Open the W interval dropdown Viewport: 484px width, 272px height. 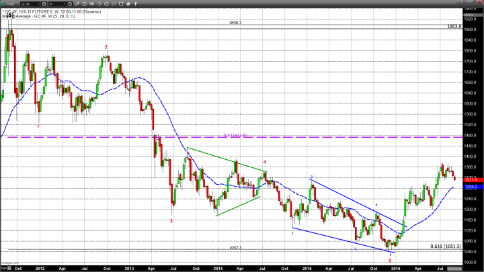pyautogui.click(x=57, y=4)
